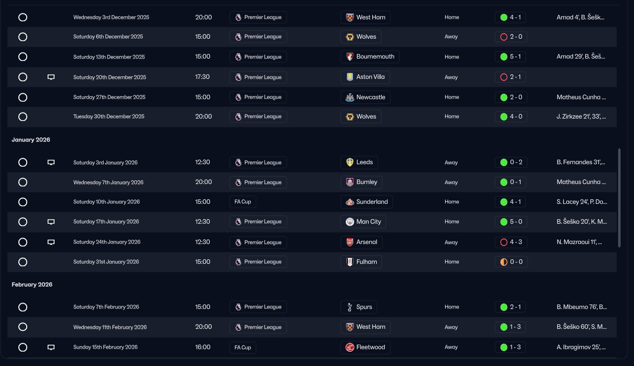Click the Arsenal club badge

coord(350,242)
